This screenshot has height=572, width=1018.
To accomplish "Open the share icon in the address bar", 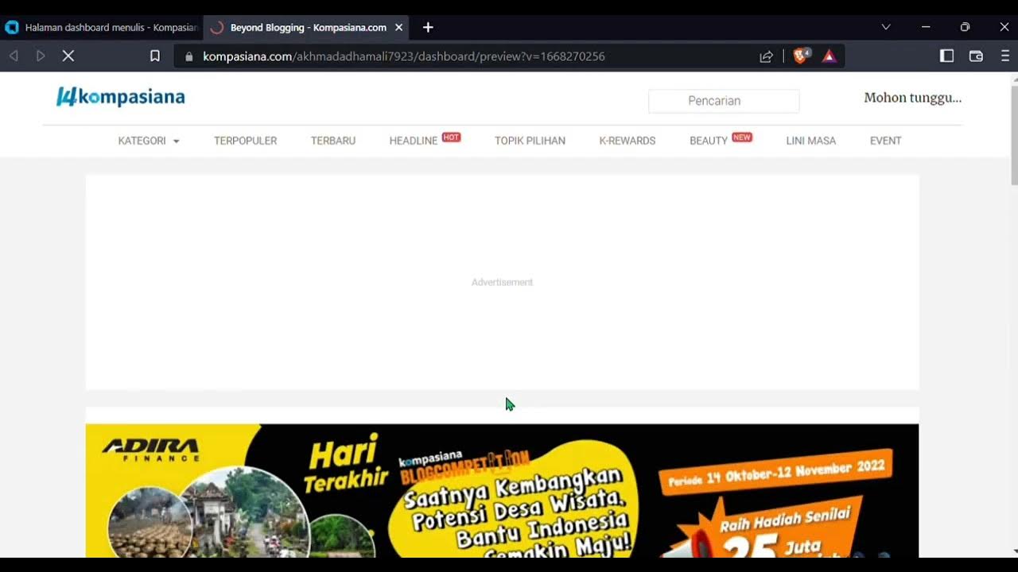I will pos(766,56).
